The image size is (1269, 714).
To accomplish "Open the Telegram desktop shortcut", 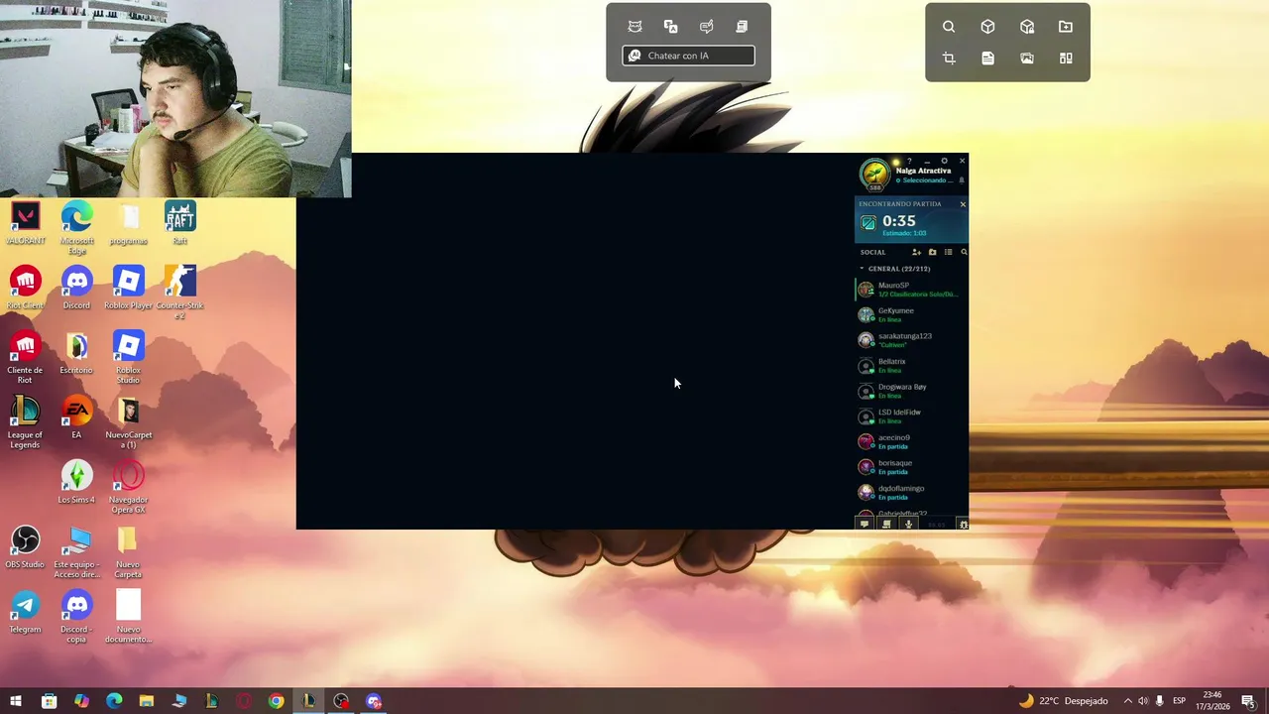I will 25,611.
